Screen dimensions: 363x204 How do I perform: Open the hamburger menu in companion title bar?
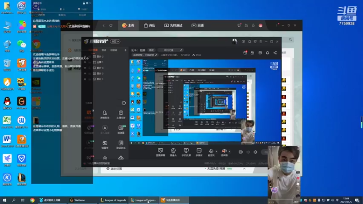260,42
